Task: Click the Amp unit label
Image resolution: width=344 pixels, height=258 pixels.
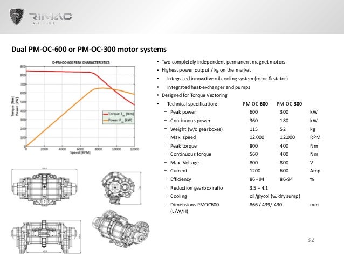Action: click(315, 171)
